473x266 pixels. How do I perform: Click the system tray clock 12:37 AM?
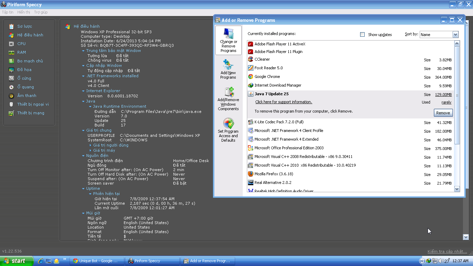point(461,261)
